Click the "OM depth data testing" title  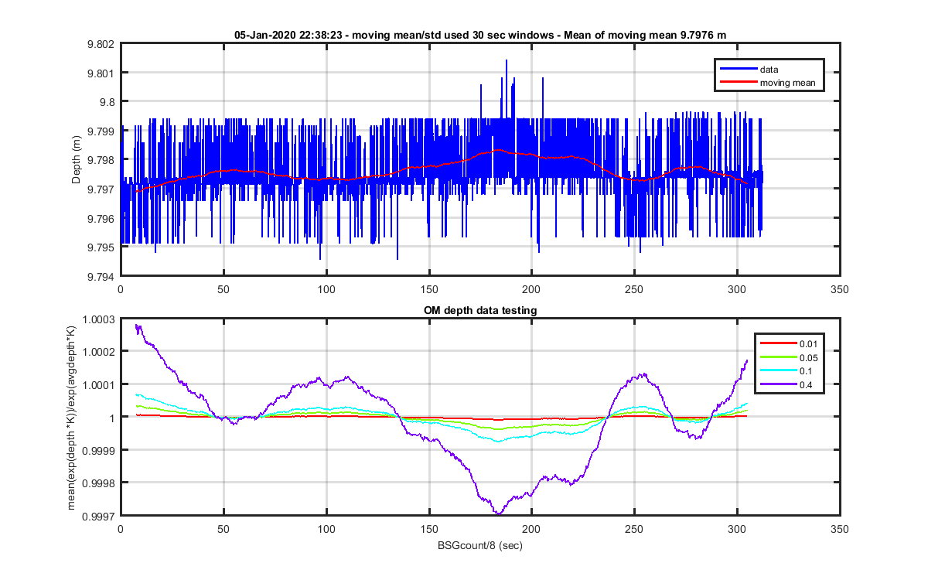(x=480, y=310)
